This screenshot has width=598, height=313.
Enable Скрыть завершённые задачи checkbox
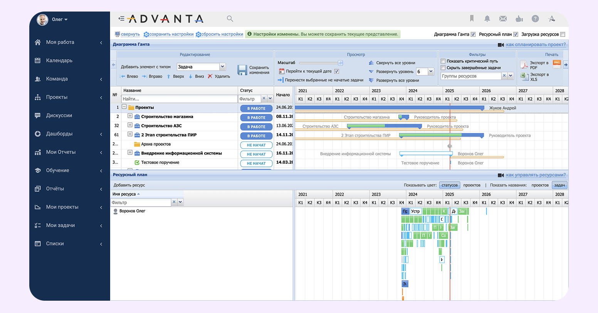[443, 68]
